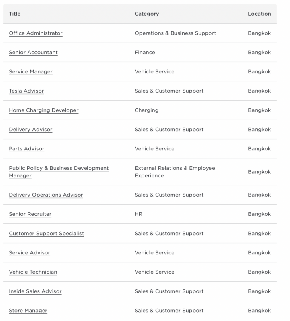290x321 pixels.
Task: Click the Delivery Operations Advisor link
Action: (x=46, y=195)
